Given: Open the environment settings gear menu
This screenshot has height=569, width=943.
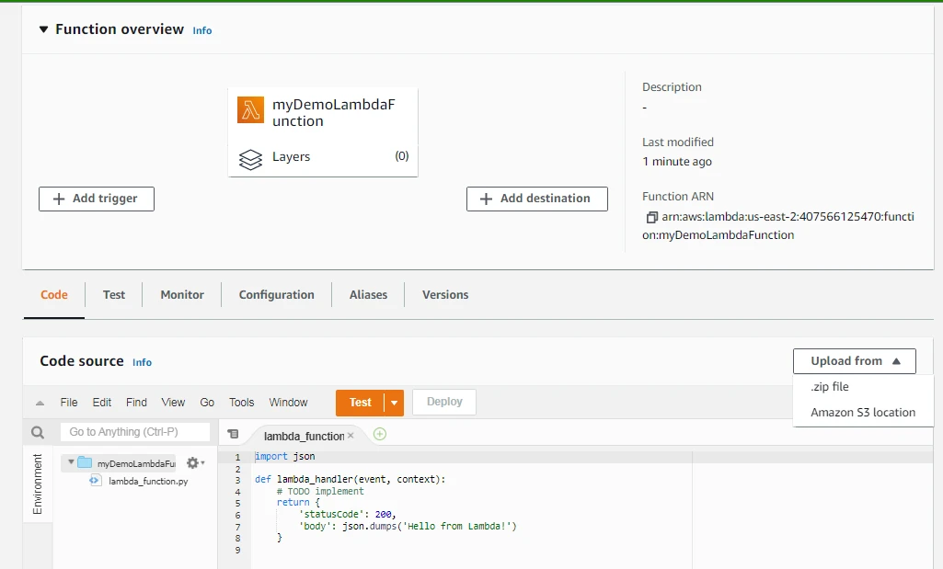Looking at the screenshot, I should click(x=194, y=463).
